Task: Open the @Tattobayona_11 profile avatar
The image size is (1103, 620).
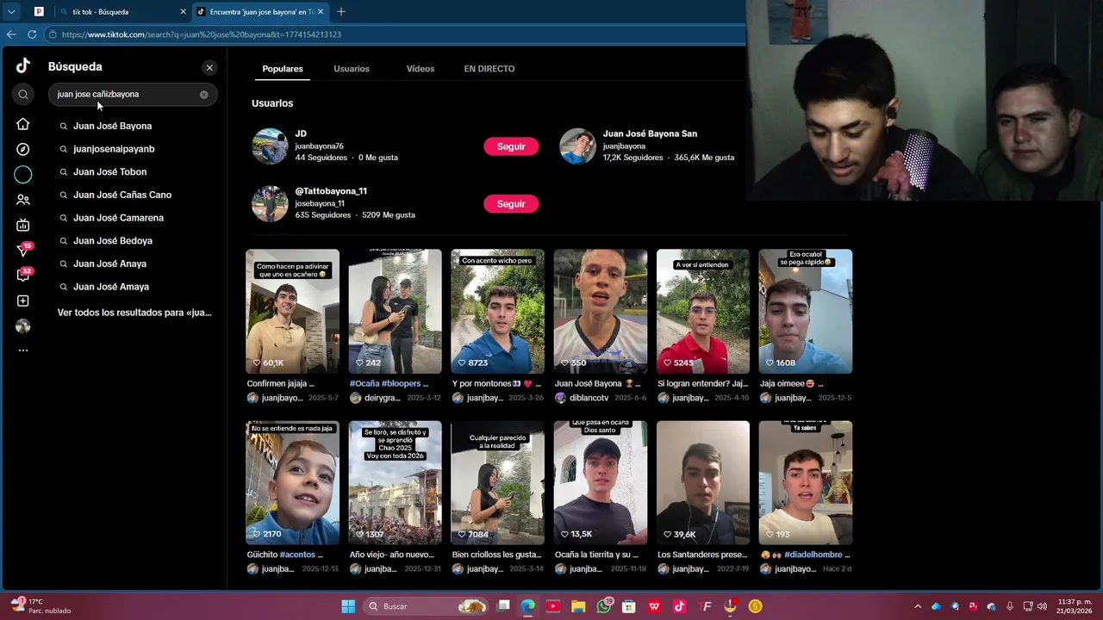Action: click(x=270, y=204)
